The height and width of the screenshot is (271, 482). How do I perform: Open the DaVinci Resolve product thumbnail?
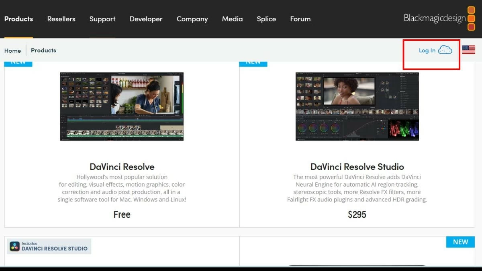(122, 106)
